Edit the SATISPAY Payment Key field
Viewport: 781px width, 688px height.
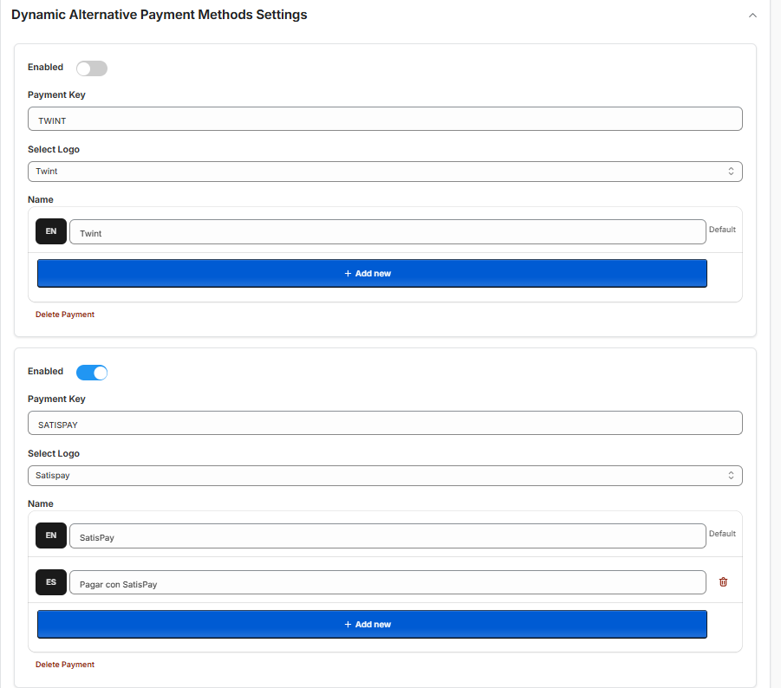[x=385, y=423]
